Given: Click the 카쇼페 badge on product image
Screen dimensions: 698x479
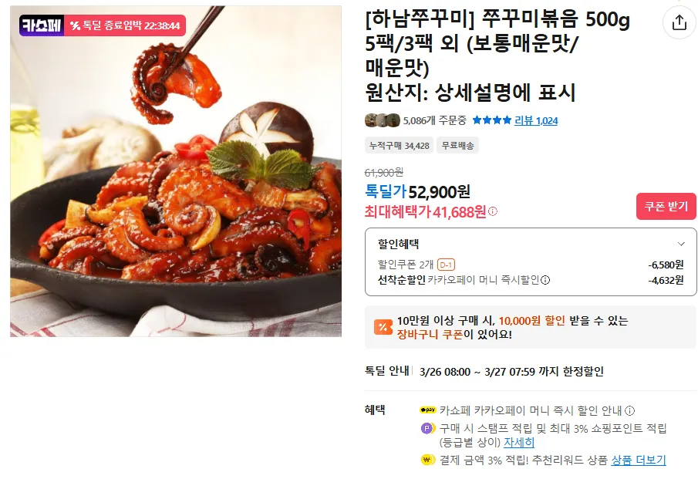Looking at the screenshot, I should [42, 25].
